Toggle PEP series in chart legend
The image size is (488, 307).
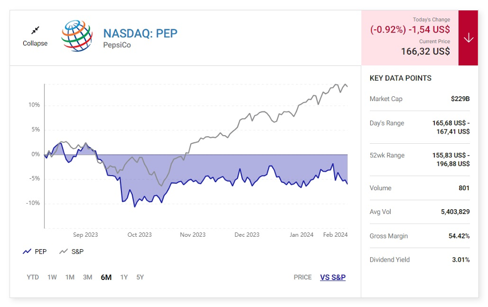(40, 252)
